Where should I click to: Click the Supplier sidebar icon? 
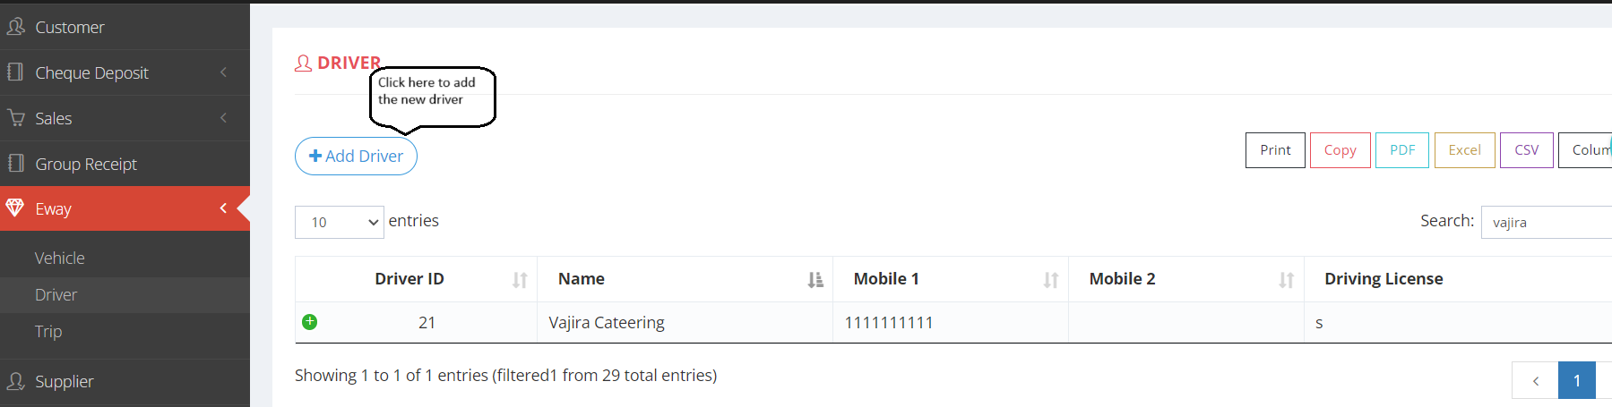[15, 381]
